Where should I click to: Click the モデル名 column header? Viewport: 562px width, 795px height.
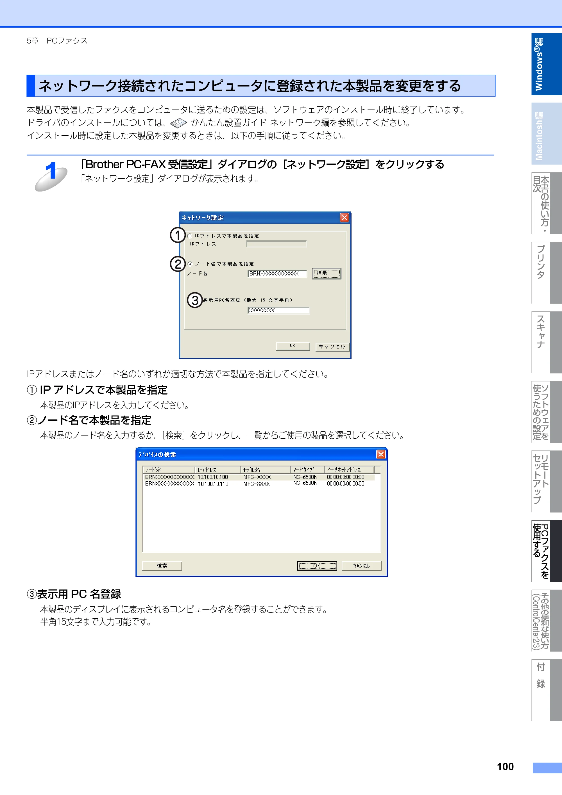pos(265,470)
